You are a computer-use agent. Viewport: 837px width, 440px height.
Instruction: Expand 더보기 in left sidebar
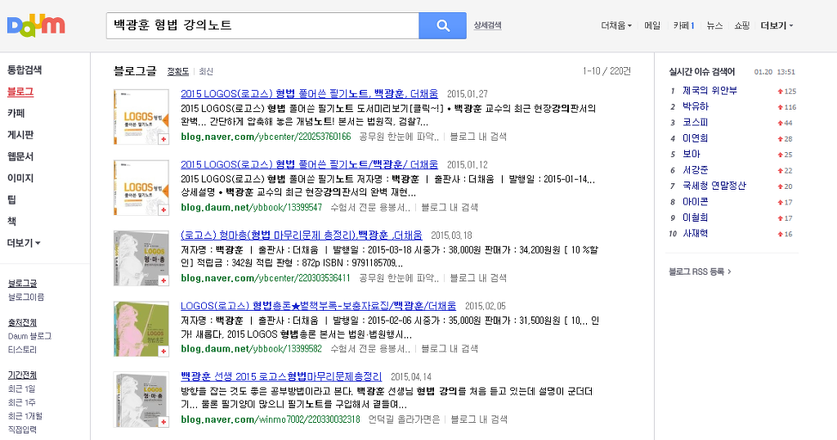point(24,243)
